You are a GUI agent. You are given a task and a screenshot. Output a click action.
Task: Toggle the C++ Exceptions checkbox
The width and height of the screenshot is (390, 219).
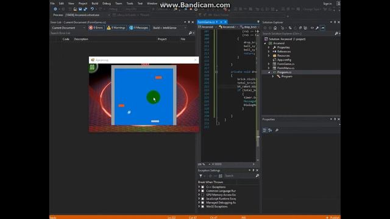[x=203, y=187]
